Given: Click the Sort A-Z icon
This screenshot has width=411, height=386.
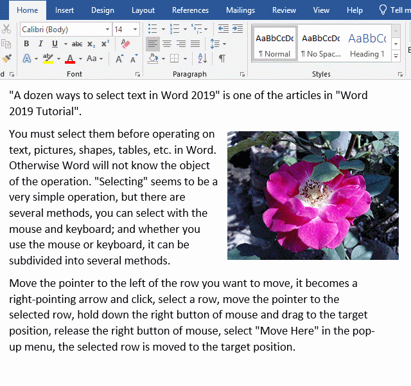Looking at the screenshot, I should tap(202, 59).
